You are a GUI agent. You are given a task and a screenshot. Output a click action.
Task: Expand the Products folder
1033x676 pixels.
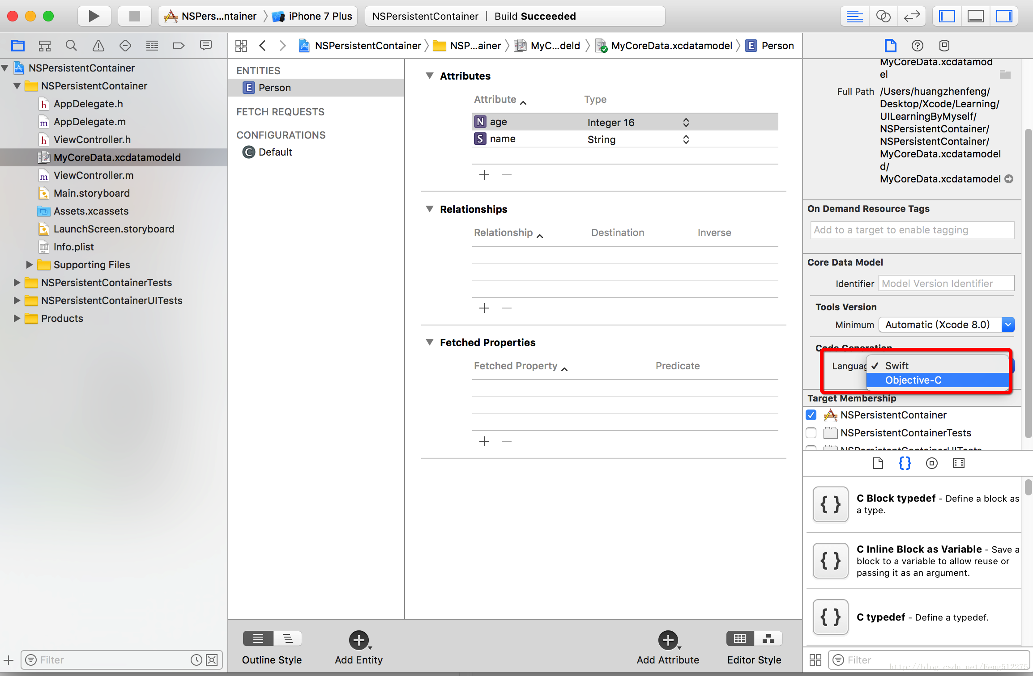tap(17, 318)
